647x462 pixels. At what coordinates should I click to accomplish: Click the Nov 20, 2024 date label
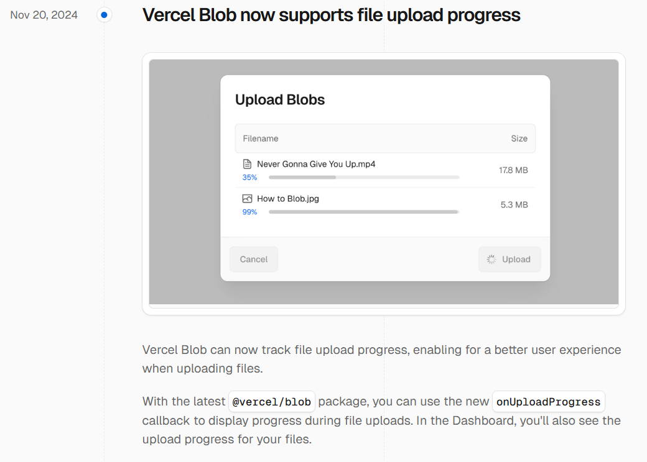click(44, 14)
